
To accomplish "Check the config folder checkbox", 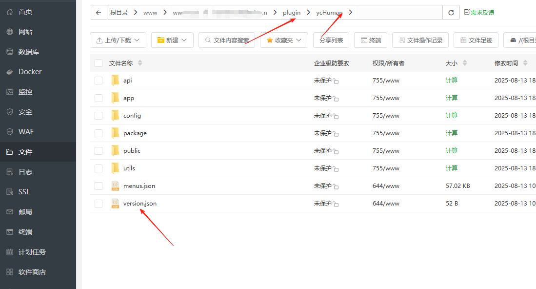I will click(x=99, y=116).
